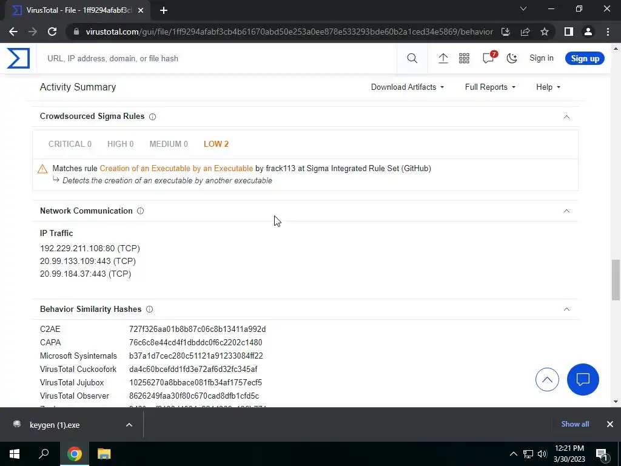621x466 pixels.
Task: Open a new browser tab
Action: pyautogui.click(x=164, y=10)
